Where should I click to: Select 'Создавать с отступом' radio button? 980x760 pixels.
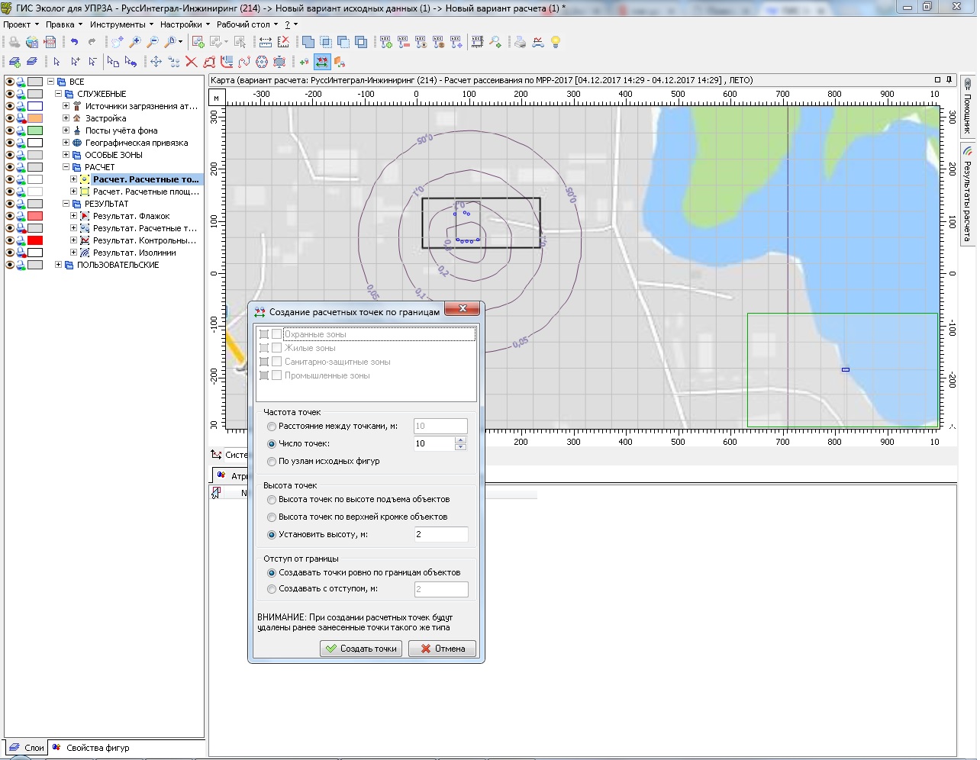click(272, 589)
